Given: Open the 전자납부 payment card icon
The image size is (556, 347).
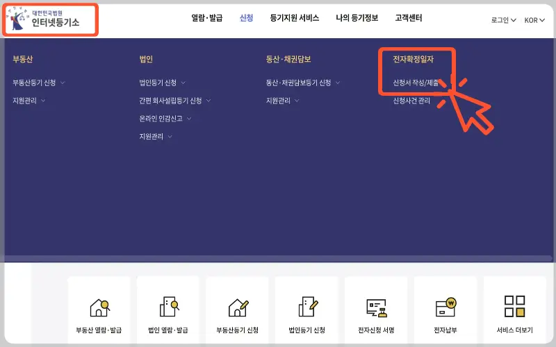Looking at the screenshot, I should point(445,307).
